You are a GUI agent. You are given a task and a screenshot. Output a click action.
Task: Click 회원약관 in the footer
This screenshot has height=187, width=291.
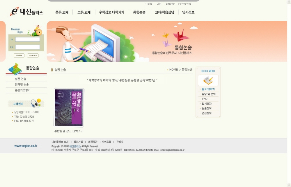pos(93,142)
